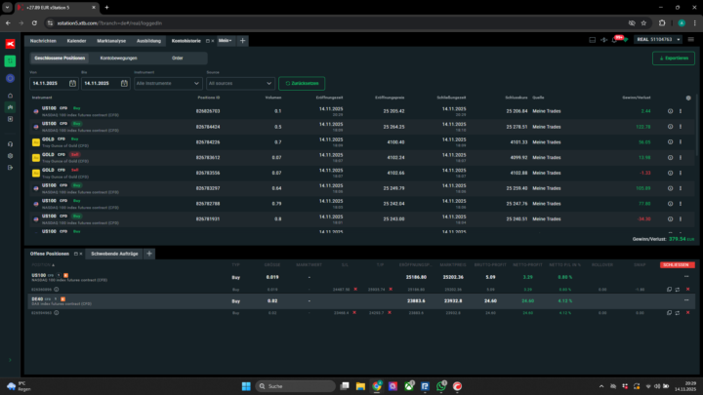Screen dimensions: 703x395
Task: Open support headset icon in sidebar
Action: tap(10, 144)
